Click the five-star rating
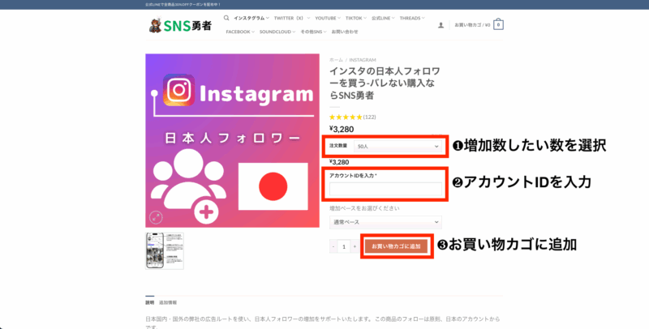 point(346,117)
